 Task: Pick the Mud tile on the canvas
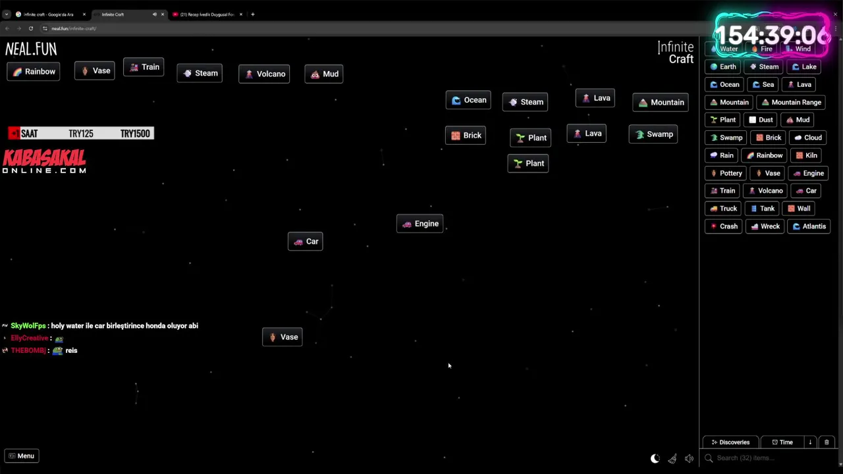pos(323,74)
